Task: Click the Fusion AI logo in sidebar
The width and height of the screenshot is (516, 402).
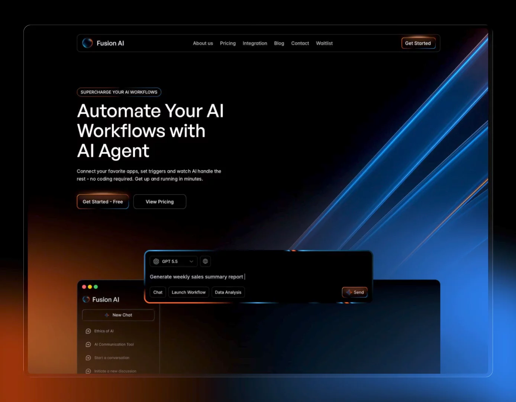Action: 101,300
